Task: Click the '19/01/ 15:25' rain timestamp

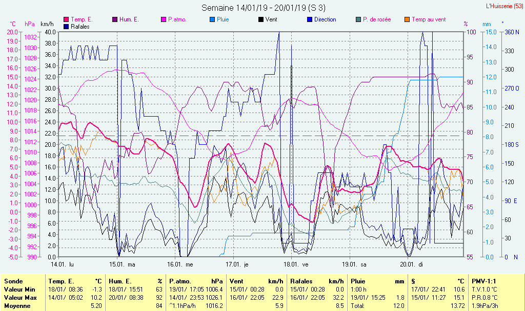Action: coord(368,298)
